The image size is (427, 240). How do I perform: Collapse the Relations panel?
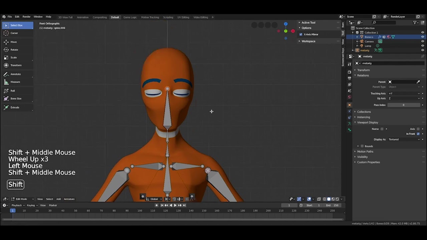tap(363, 75)
